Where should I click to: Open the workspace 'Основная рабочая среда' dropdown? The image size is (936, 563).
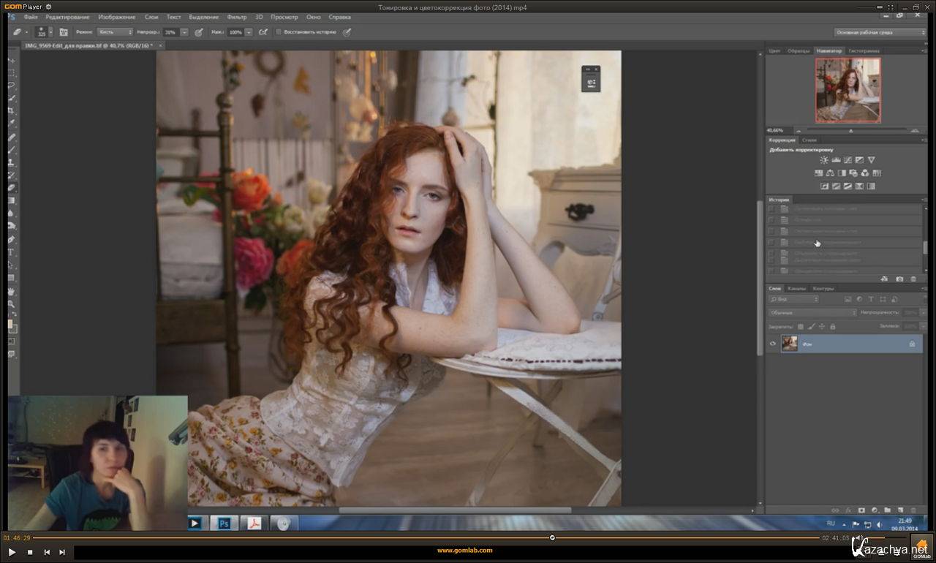point(880,32)
